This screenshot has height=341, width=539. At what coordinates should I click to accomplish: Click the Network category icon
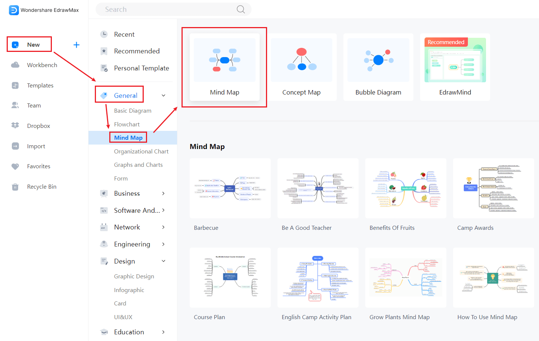click(104, 227)
